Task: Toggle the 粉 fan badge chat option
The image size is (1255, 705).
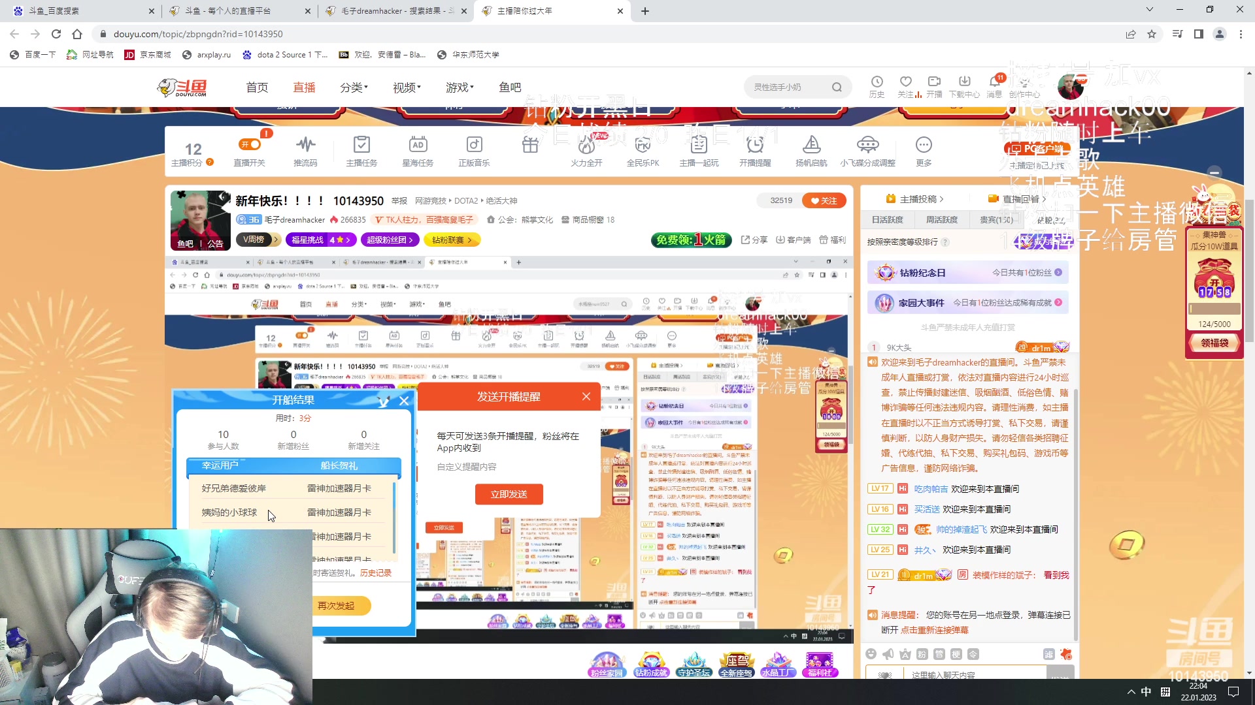Action: coord(922,654)
